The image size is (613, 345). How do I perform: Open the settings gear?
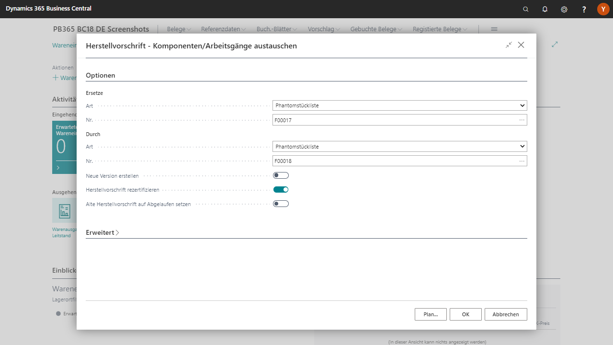pos(564,9)
